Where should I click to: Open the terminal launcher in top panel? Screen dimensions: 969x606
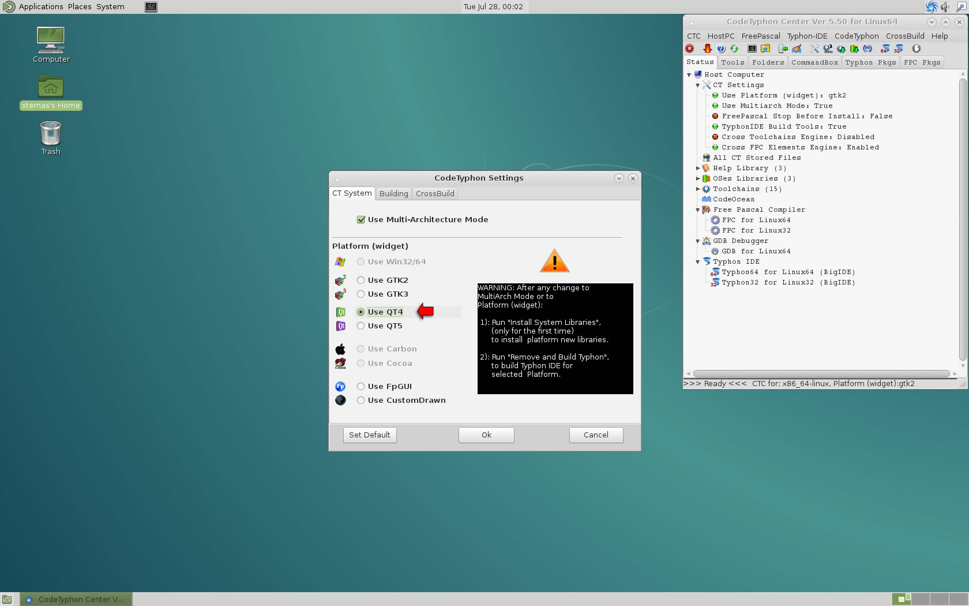[151, 7]
